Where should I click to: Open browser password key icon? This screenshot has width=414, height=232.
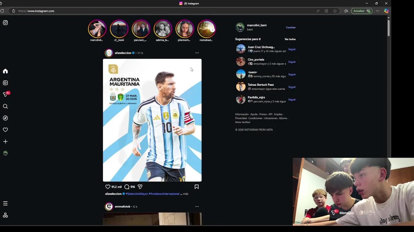pyautogui.click(x=318, y=11)
